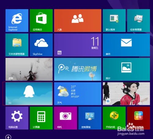Launch 任务管理器 Task Manager tile
153x139 pixels.
[x=139, y=21]
